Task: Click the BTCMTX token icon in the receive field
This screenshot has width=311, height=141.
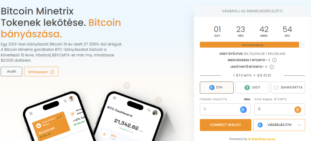Action: point(297,109)
